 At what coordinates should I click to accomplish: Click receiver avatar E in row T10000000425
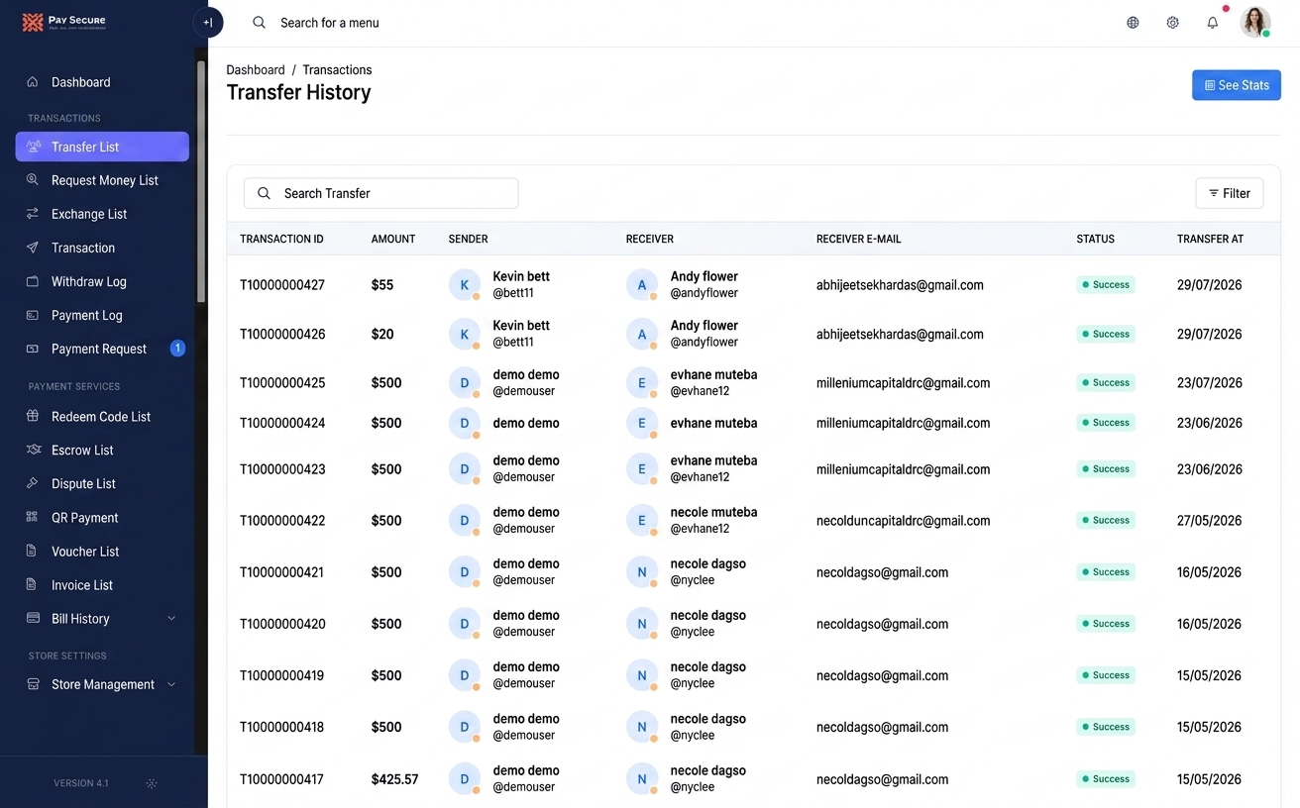click(642, 383)
